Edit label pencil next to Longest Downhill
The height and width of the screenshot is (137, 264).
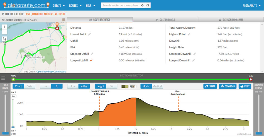194,60
